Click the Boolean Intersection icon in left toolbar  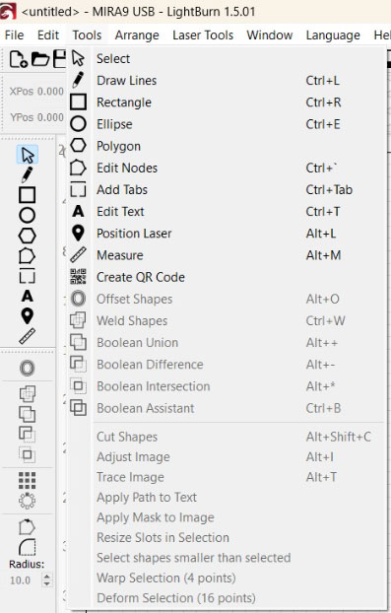28,454
